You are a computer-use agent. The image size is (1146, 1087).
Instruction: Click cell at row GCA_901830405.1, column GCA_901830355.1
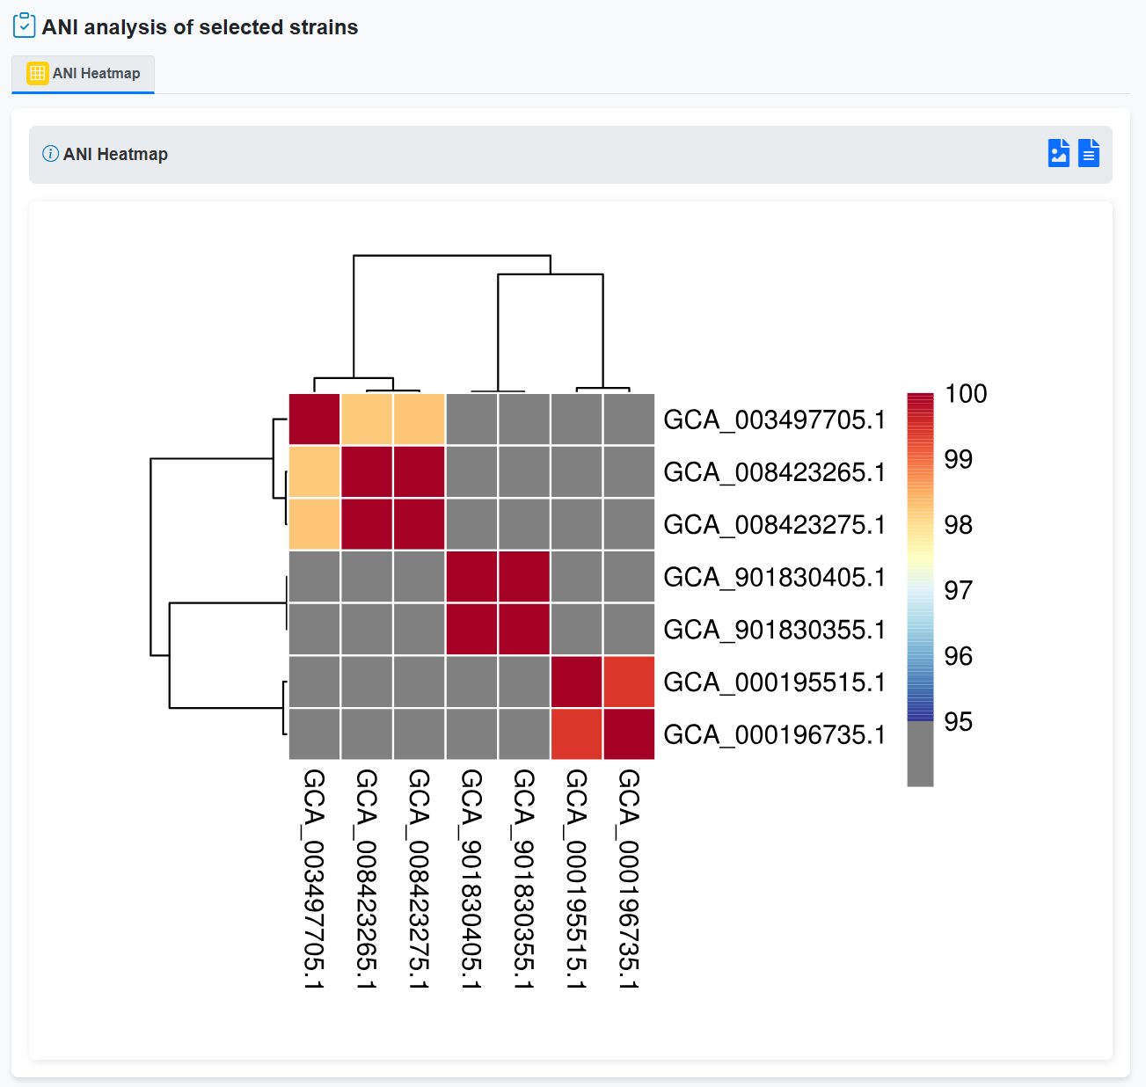coord(524,577)
